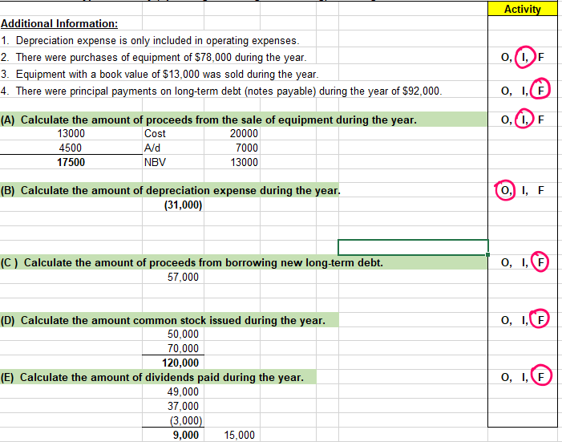Screen dimensions: 562x442
Task: Select the bold 120,000 total cell
Action: 173,363
